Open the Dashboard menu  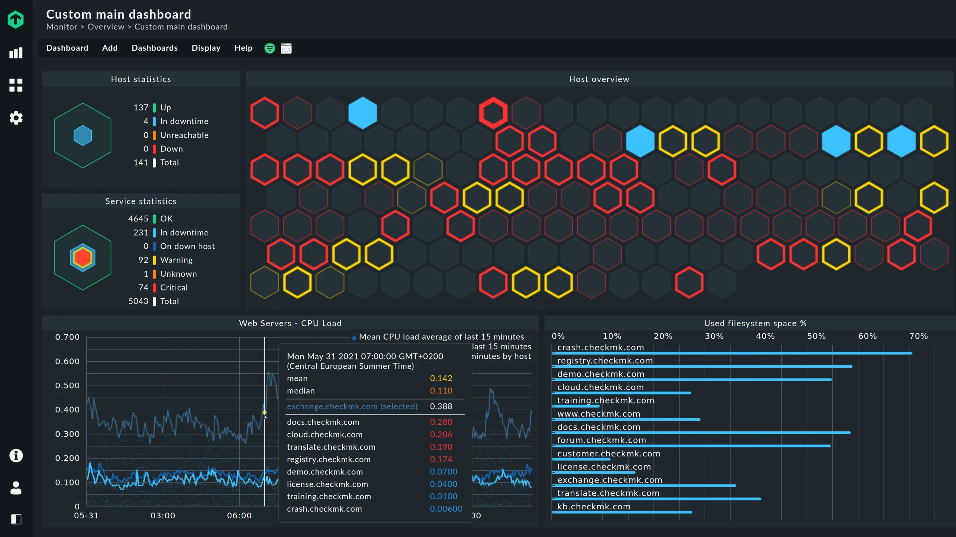pos(67,48)
